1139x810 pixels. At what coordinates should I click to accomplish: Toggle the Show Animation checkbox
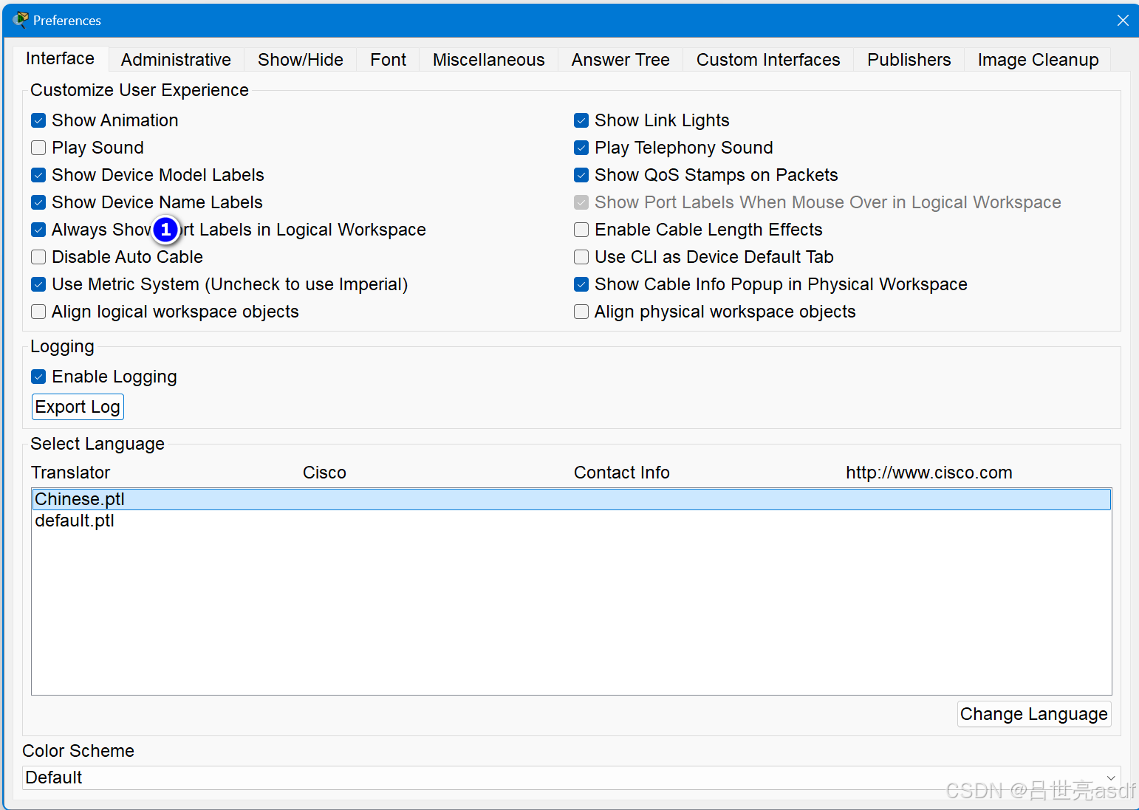38,120
